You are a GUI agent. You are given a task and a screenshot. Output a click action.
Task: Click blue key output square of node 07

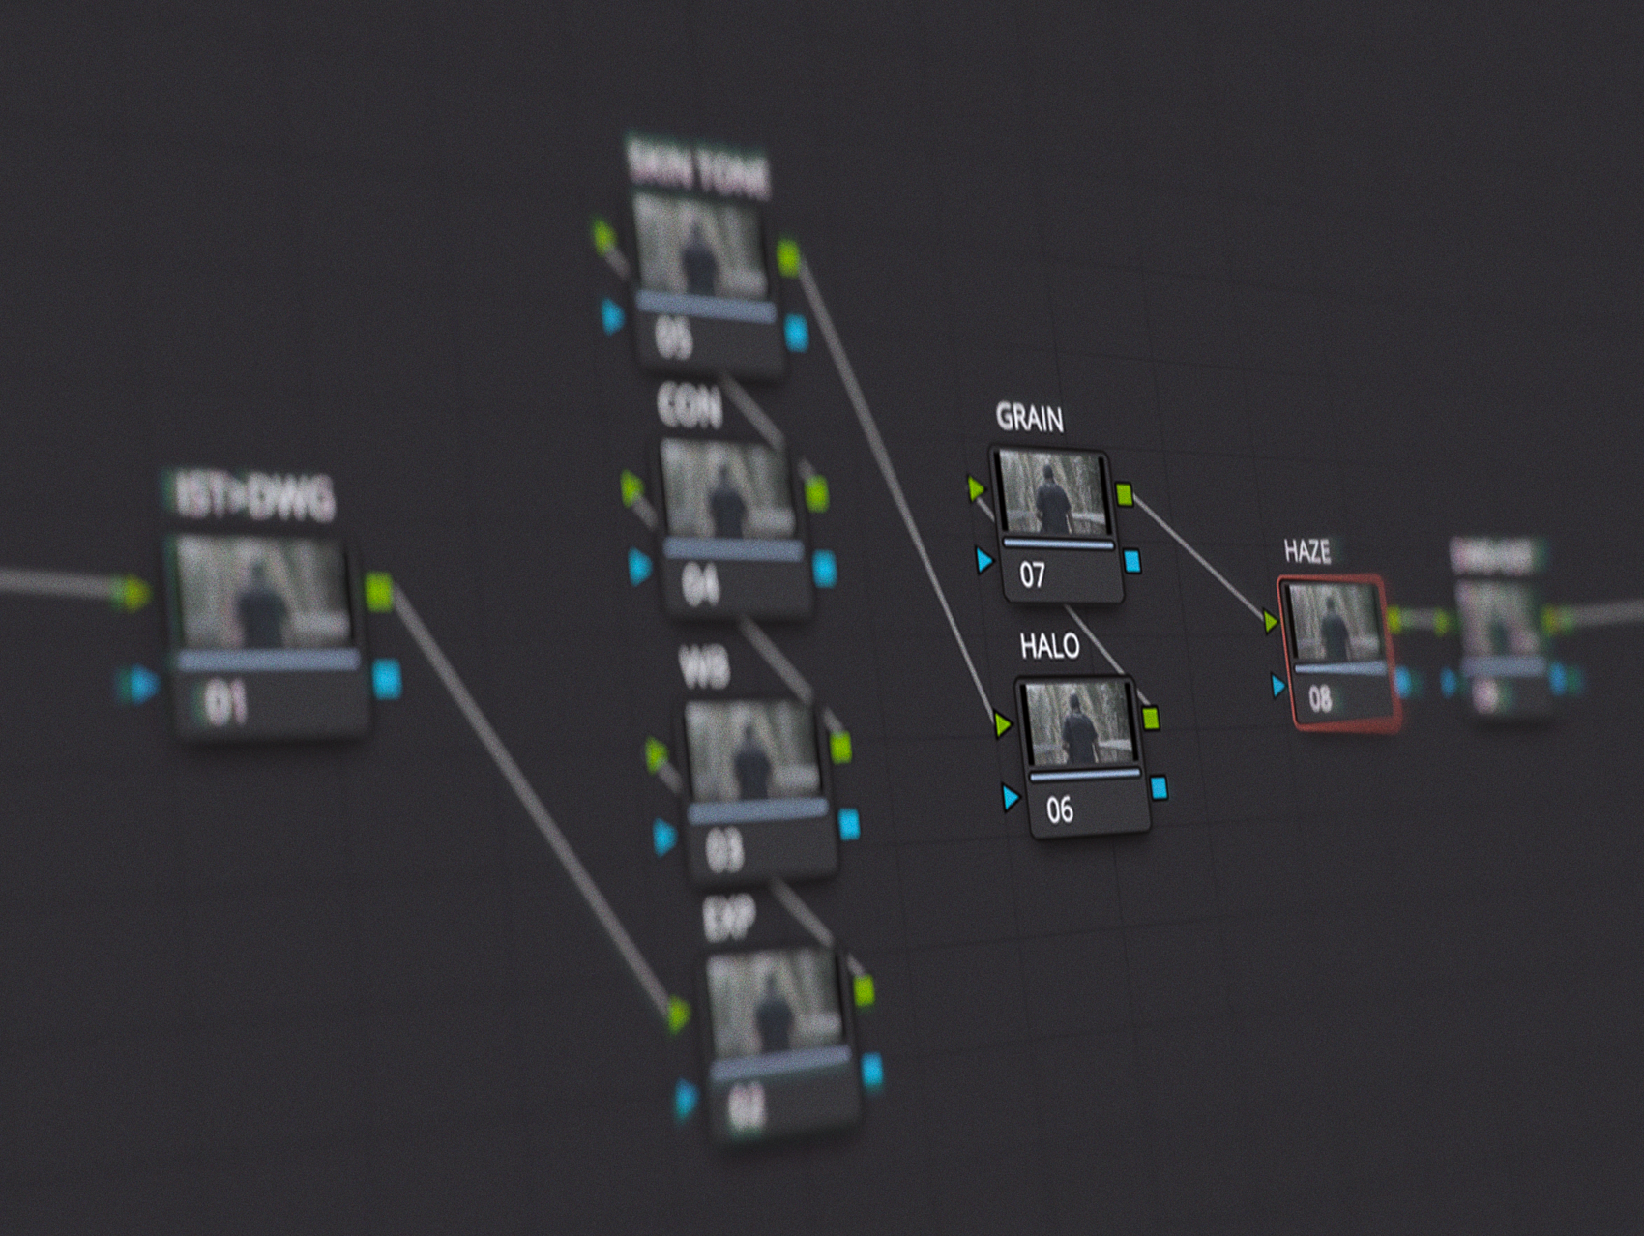(1132, 561)
